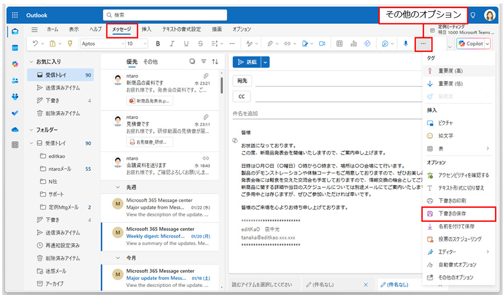Click the lightbulb tips icon
Screen dimensions: 504x295
(473, 15)
